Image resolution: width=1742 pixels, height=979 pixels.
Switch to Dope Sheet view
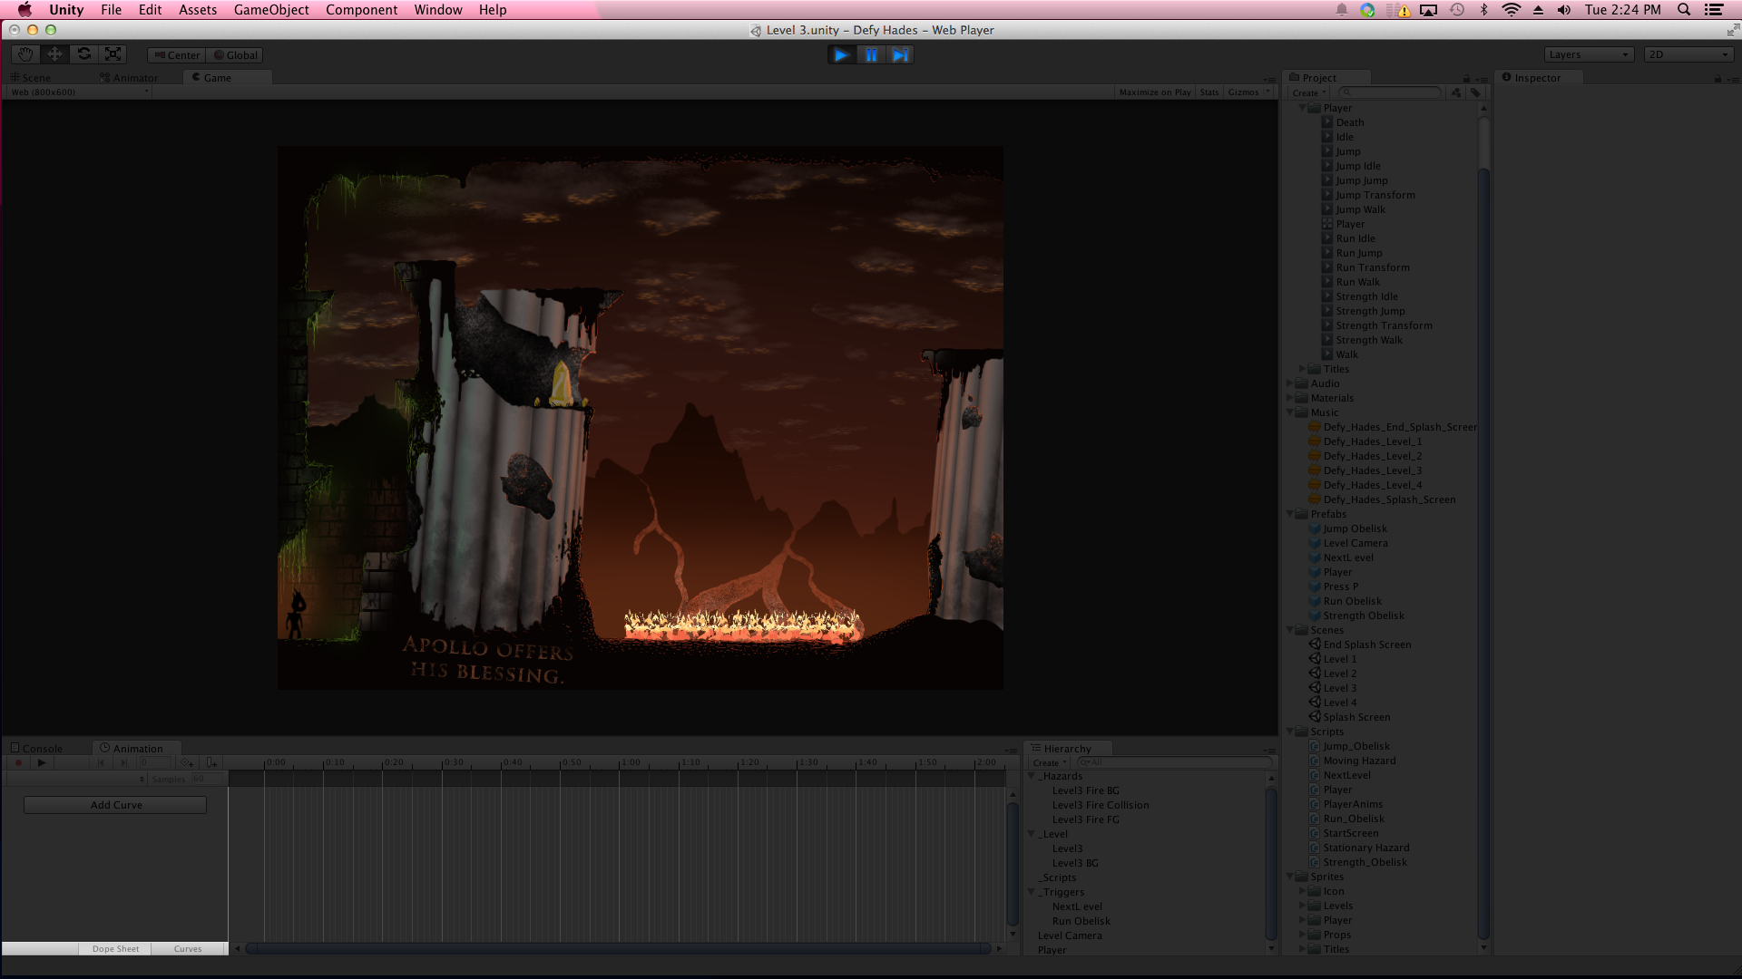[x=115, y=949]
